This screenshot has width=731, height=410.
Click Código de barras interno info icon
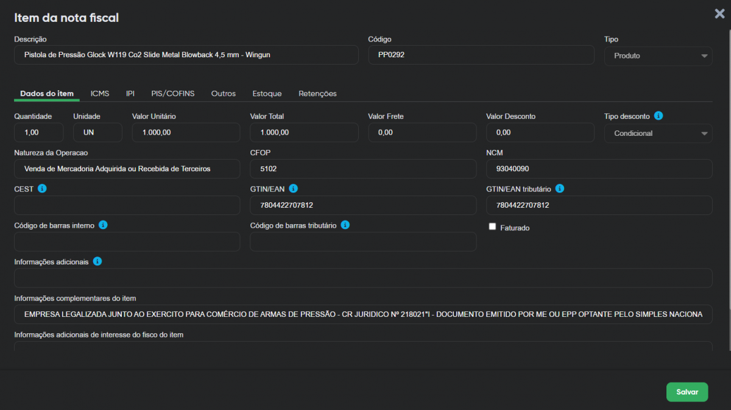(x=103, y=225)
